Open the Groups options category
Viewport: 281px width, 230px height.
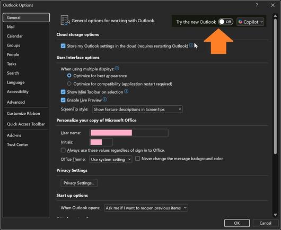coord(26,45)
